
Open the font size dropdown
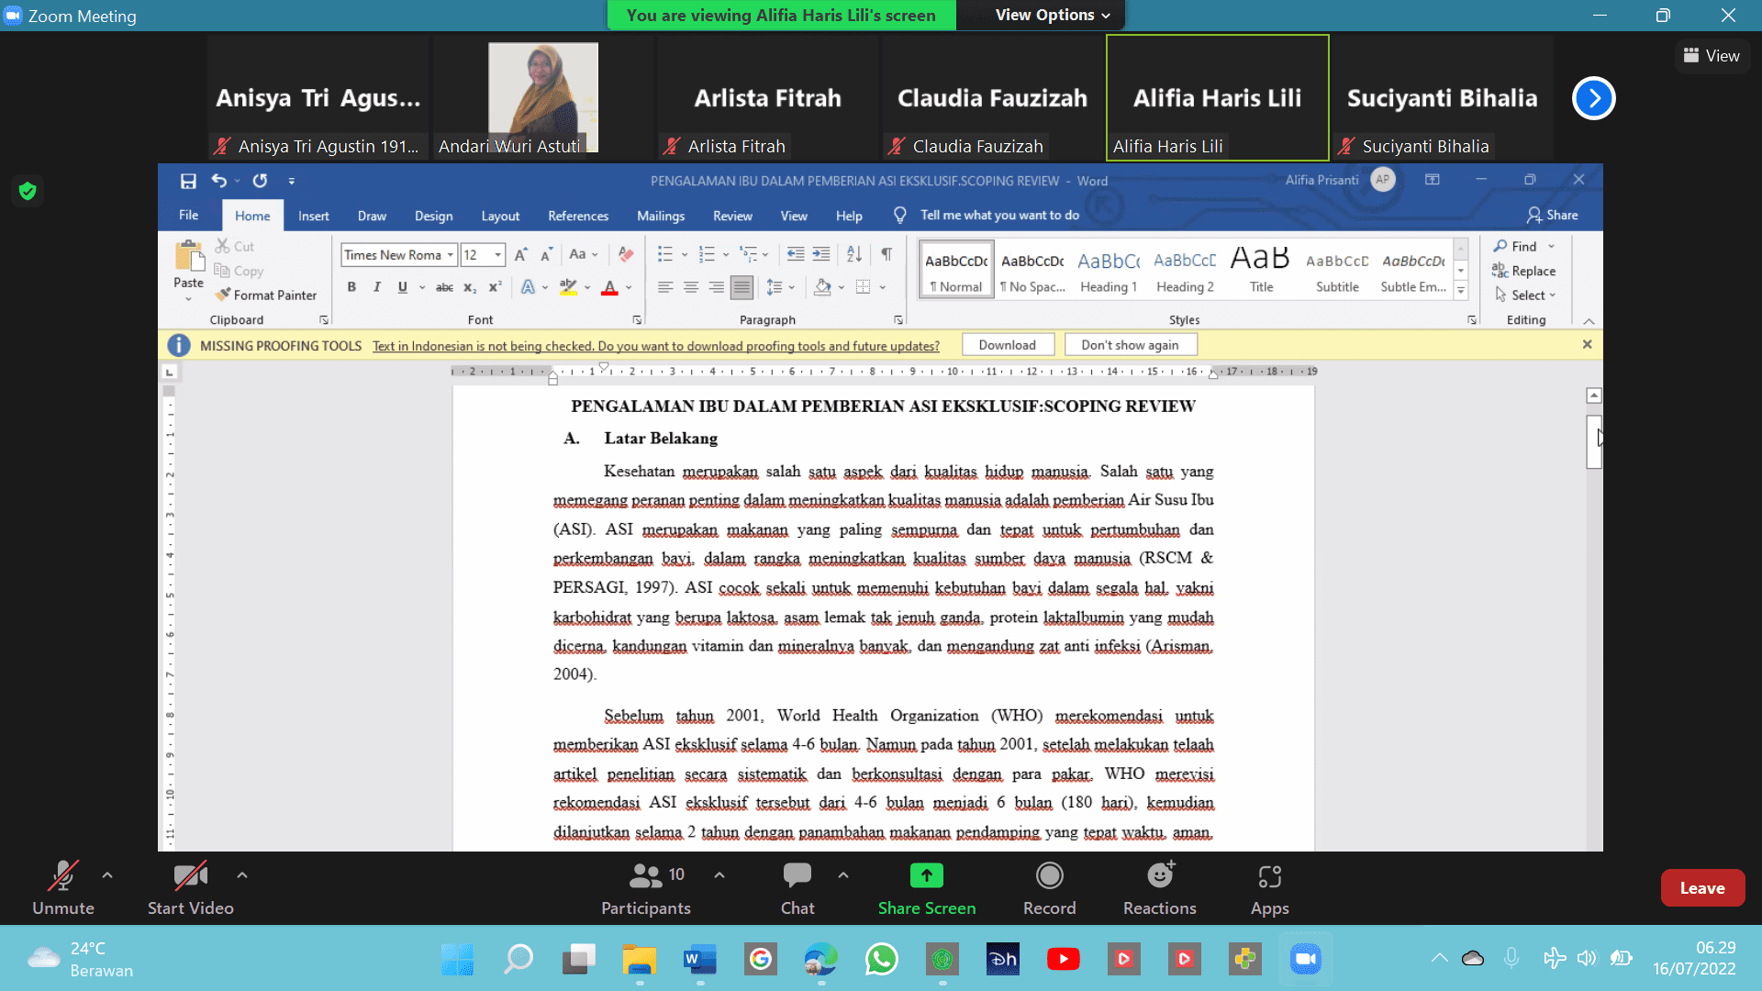click(498, 255)
